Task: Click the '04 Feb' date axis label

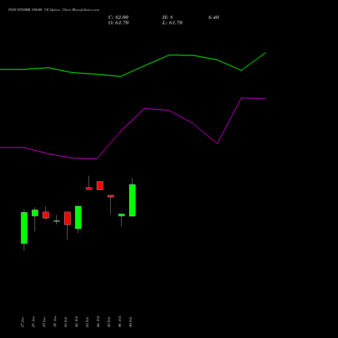Action: click(98, 322)
